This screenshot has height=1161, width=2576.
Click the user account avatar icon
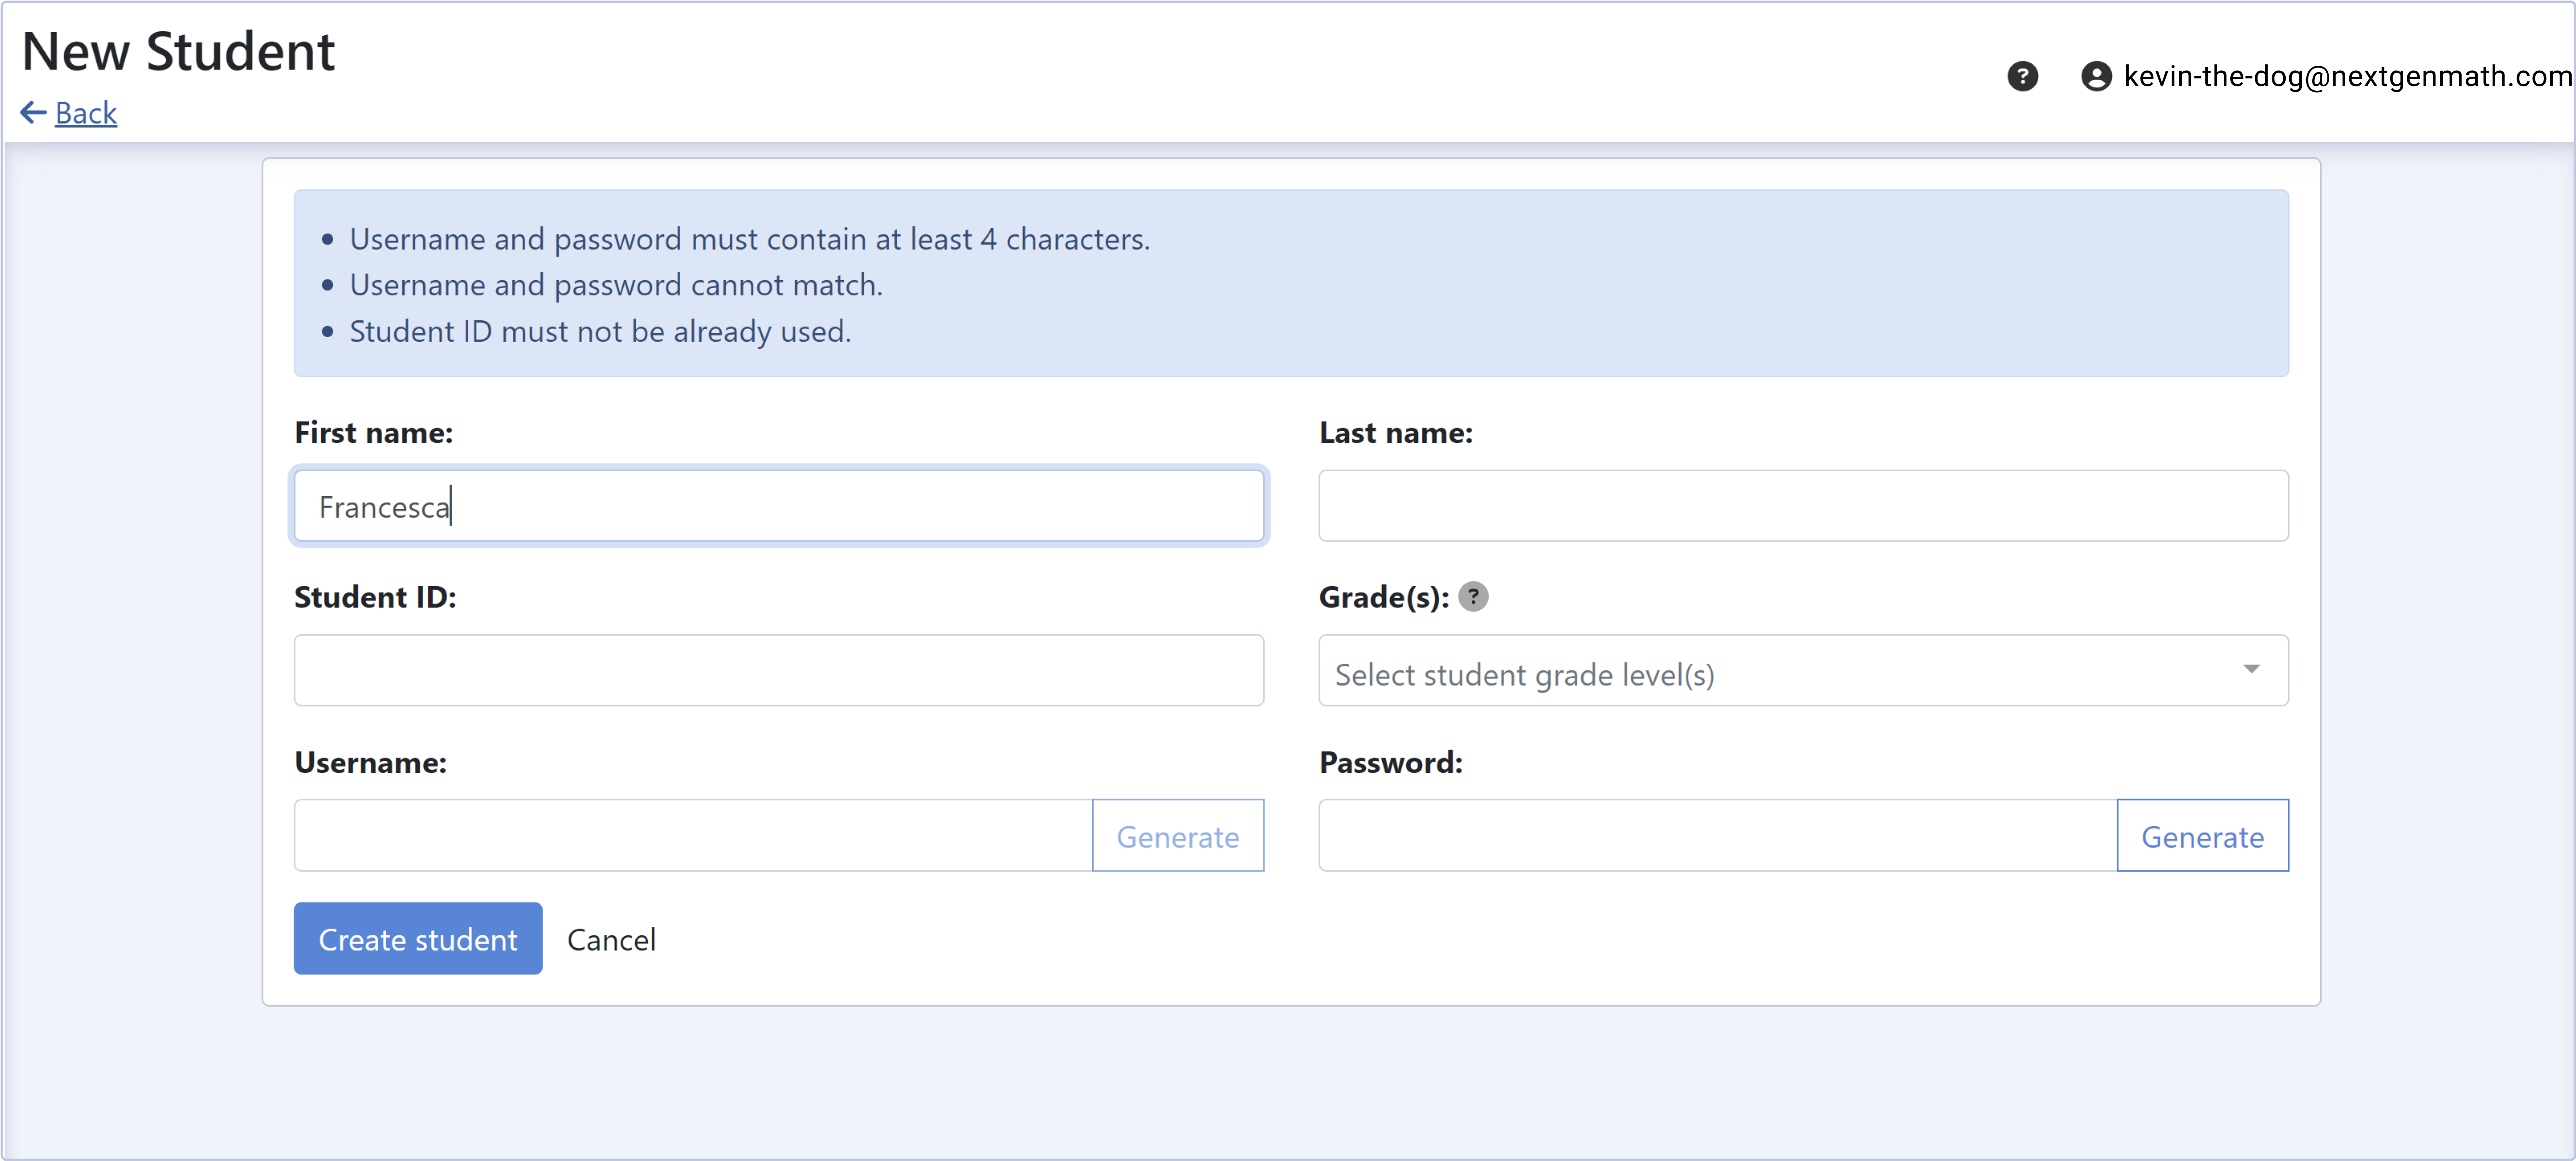point(2096,76)
